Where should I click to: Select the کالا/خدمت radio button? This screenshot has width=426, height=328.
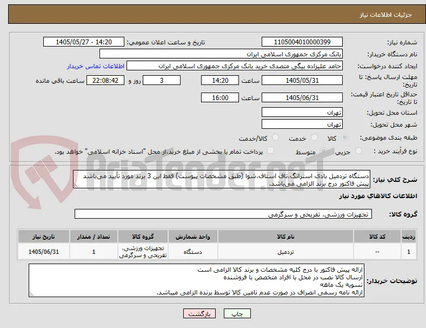point(275,137)
